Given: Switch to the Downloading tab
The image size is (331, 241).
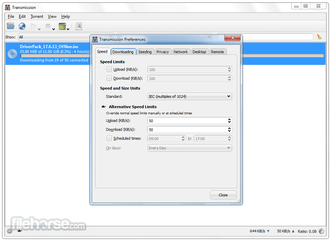Looking at the screenshot, I should pos(123,52).
